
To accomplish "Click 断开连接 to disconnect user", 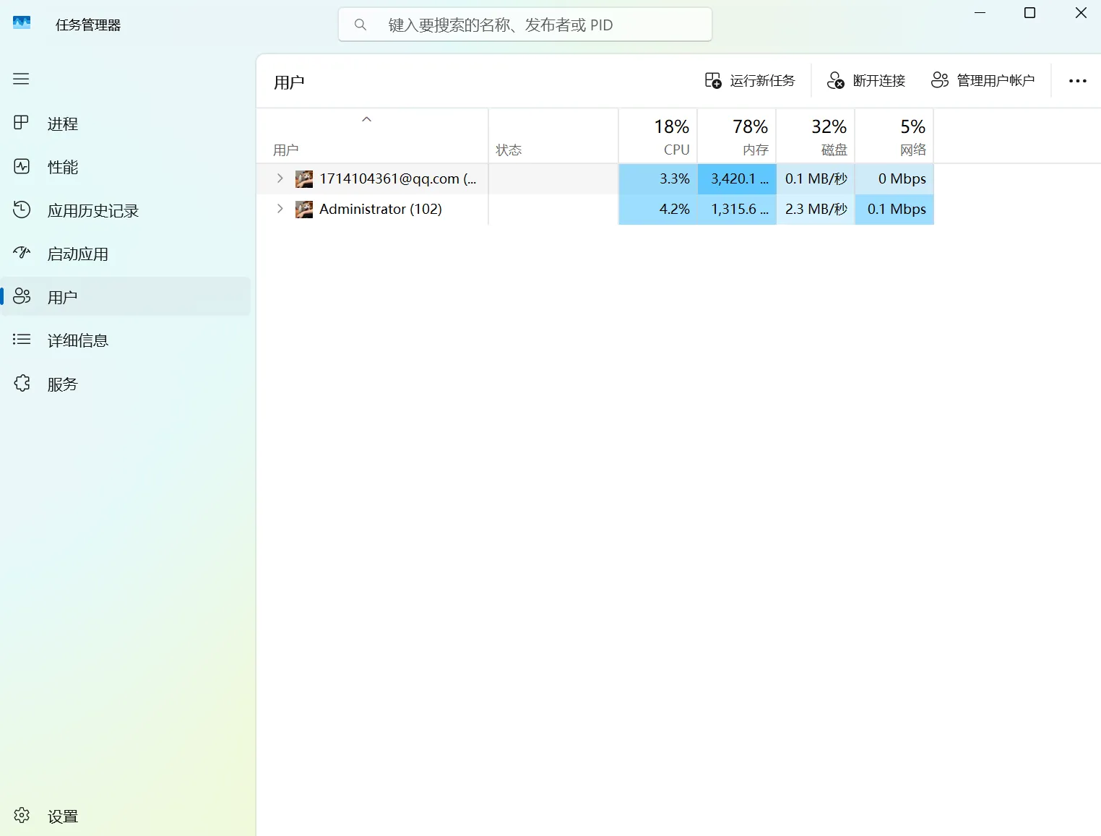I will coord(865,80).
